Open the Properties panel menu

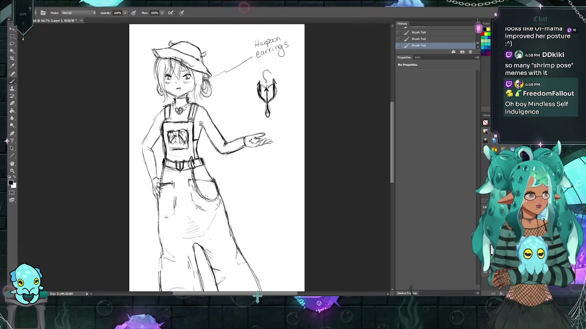(477, 58)
